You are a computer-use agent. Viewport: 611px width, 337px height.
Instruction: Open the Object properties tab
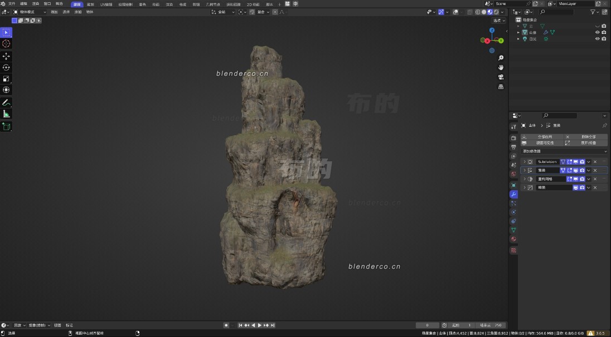[513, 185]
